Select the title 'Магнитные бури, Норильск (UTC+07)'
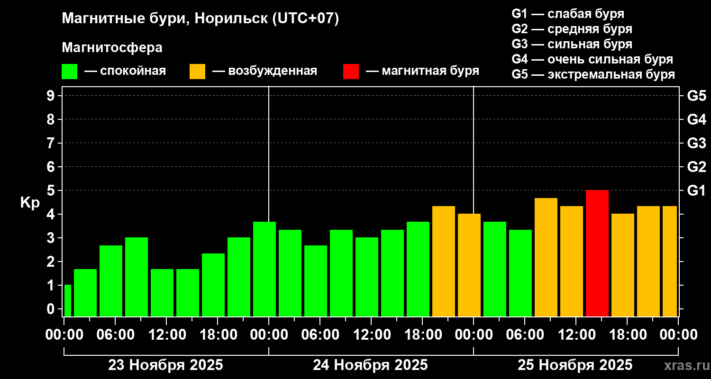 coord(201,19)
